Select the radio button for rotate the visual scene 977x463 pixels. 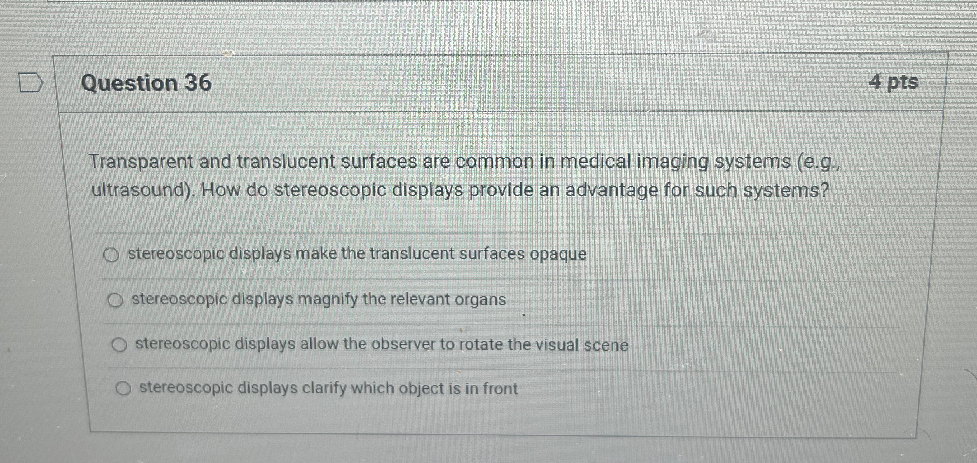[x=119, y=345]
